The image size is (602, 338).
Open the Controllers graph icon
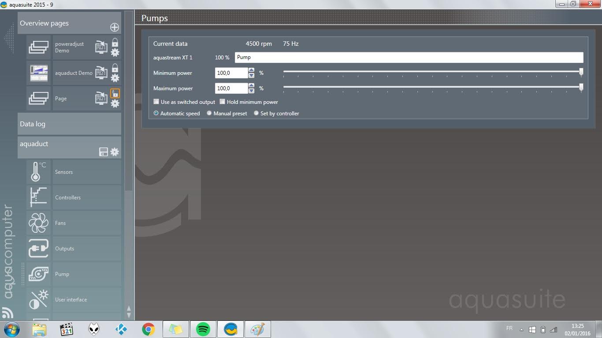coord(38,197)
